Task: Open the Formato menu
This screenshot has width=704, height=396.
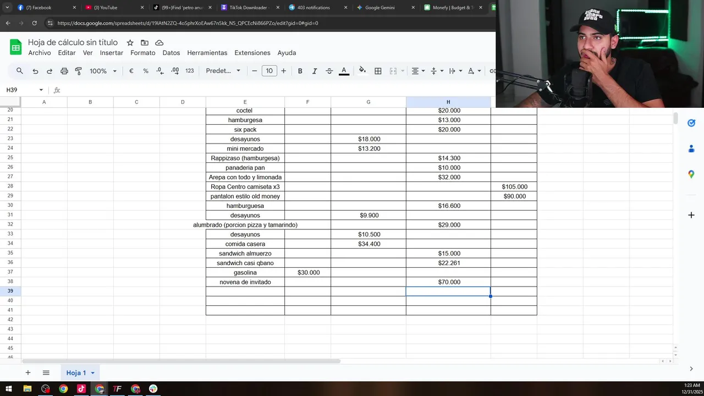Action: 143,53
